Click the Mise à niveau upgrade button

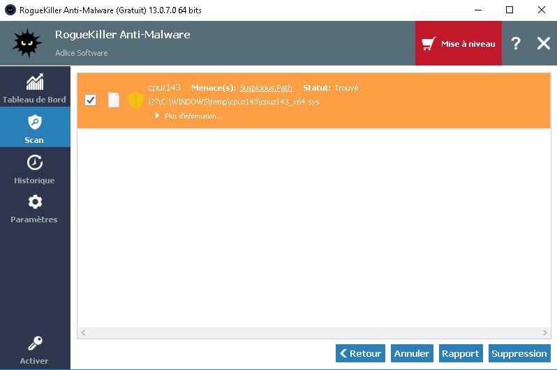pyautogui.click(x=459, y=43)
